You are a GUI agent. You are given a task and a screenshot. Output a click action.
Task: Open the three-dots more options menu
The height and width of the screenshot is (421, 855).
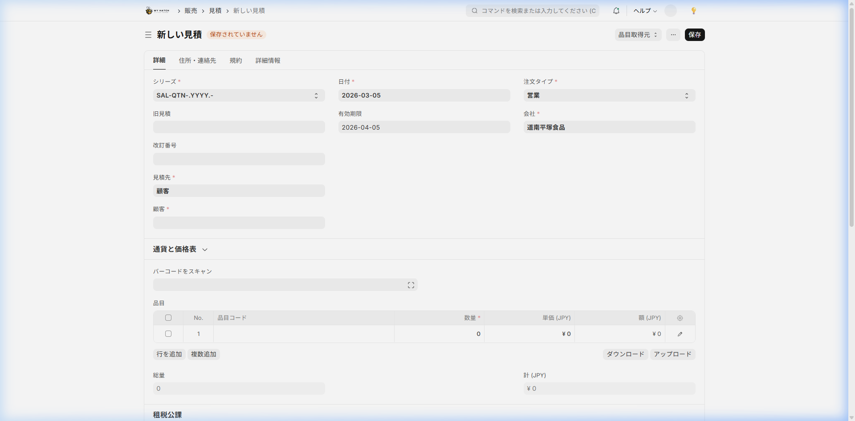(673, 35)
